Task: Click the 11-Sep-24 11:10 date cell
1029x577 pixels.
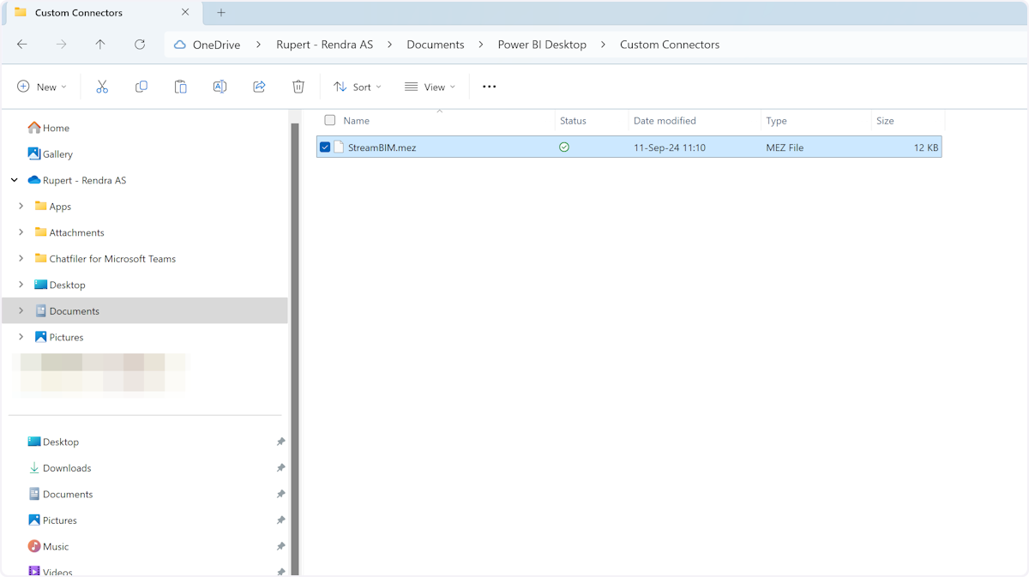Action: (670, 147)
